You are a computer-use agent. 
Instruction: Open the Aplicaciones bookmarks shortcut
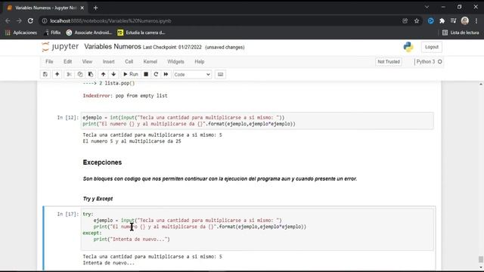click(21, 32)
